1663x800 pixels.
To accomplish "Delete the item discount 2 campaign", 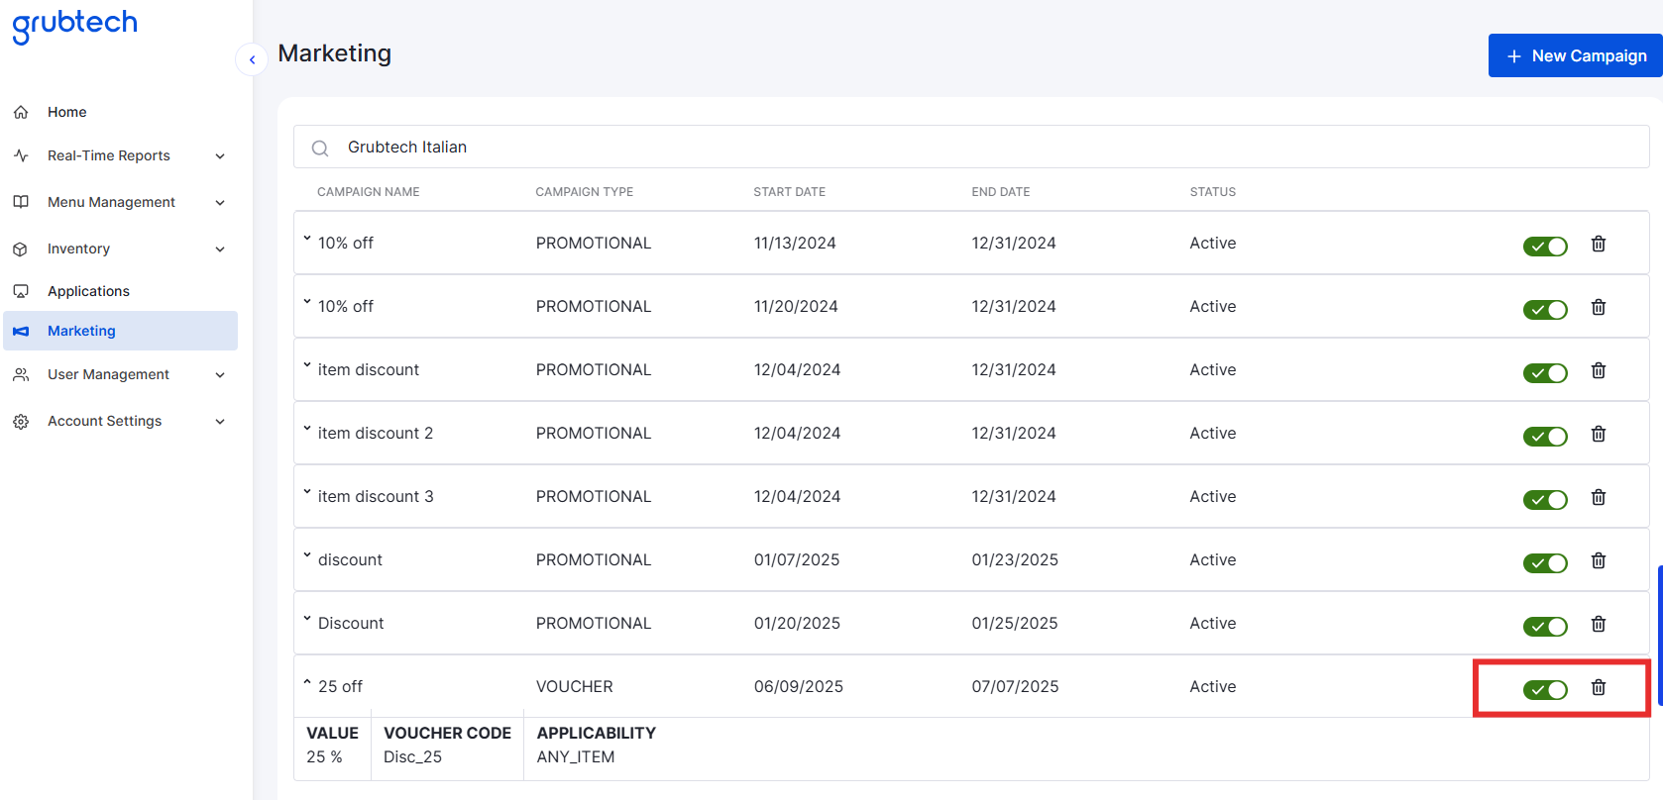I will [1599, 434].
